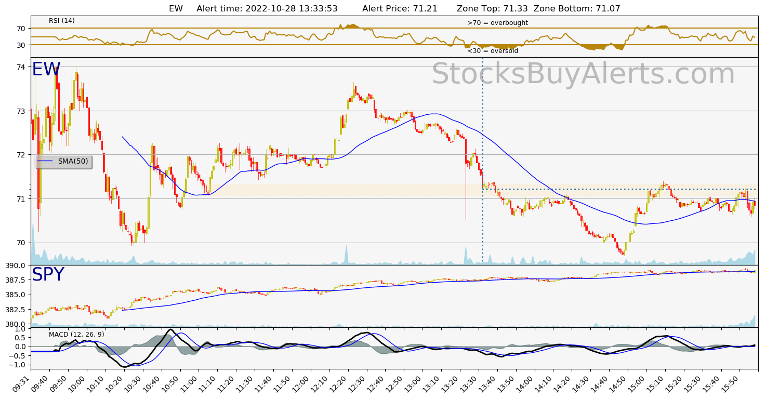Click the 71 price axis label

(x=20, y=198)
